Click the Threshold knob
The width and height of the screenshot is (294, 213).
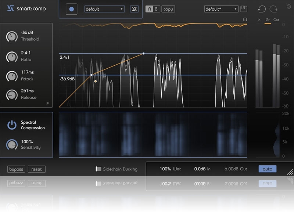12,36
